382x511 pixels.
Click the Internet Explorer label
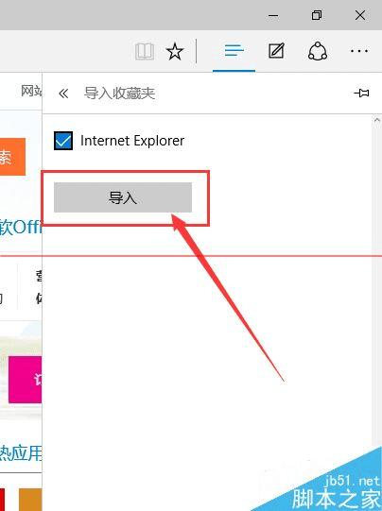click(x=132, y=141)
